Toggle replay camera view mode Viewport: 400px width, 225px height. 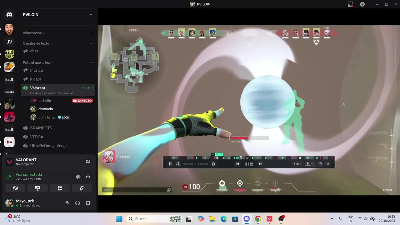[310, 164]
